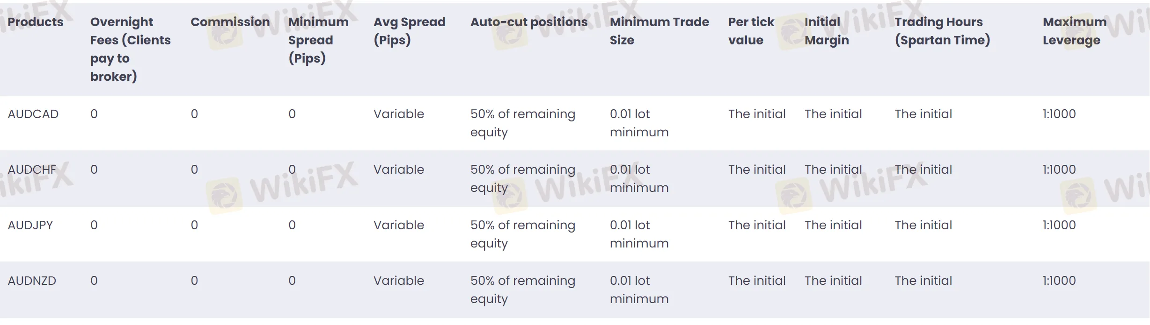Click the Initial Margin column header
This screenshot has width=1150, height=325.
tap(826, 31)
